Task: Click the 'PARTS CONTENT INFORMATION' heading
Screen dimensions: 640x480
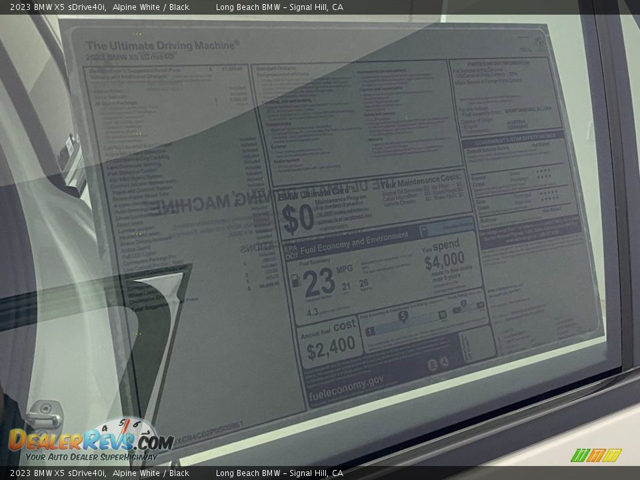Action: tap(499, 63)
